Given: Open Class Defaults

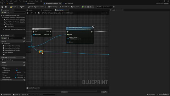Looking at the screenshot, I should point(64,7).
